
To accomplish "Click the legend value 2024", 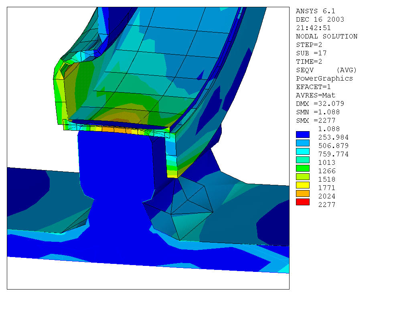I will [x=327, y=197].
